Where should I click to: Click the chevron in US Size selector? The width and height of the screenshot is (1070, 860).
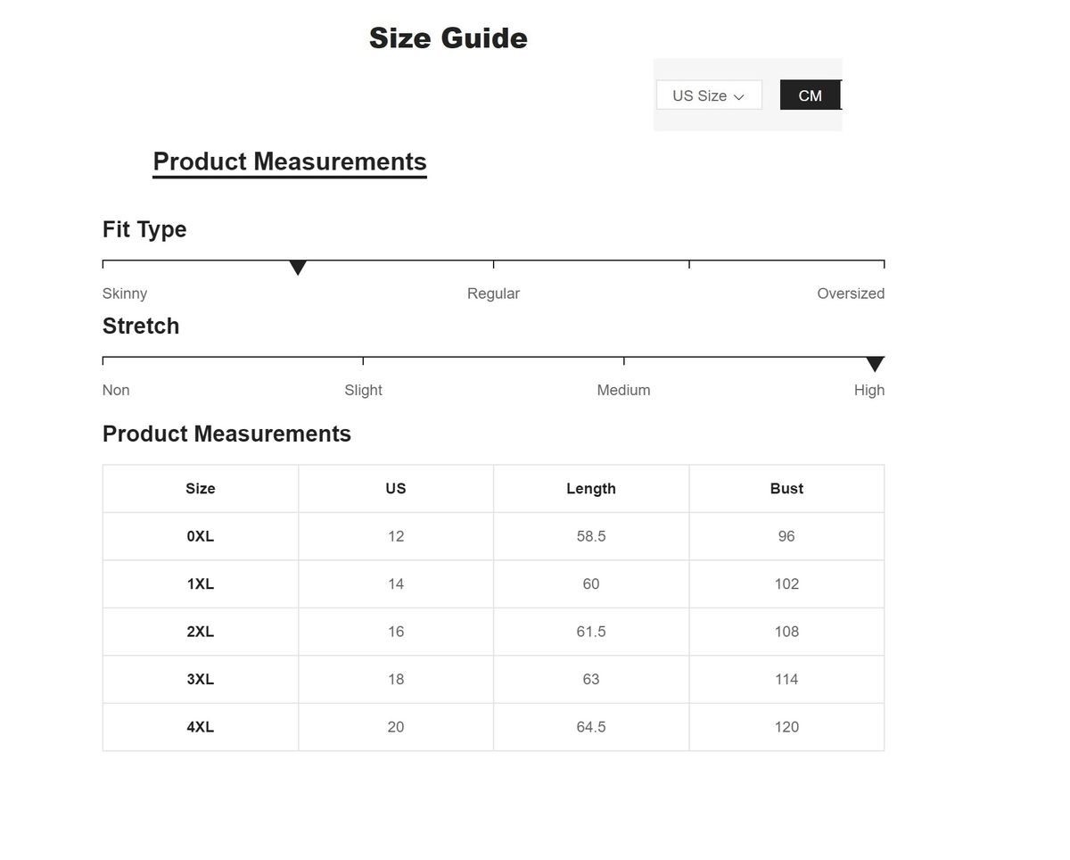pyautogui.click(x=738, y=96)
